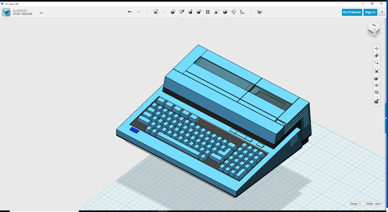Click the TOP face of the view cube
The width and height of the screenshot is (388, 212).
pyautogui.click(x=374, y=26)
